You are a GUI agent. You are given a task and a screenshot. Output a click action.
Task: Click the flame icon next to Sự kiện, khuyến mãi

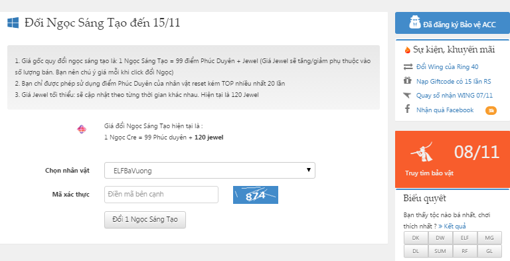pos(407,50)
